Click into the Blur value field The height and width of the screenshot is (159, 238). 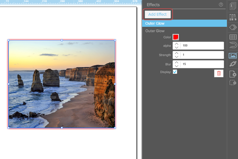click(x=202, y=64)
